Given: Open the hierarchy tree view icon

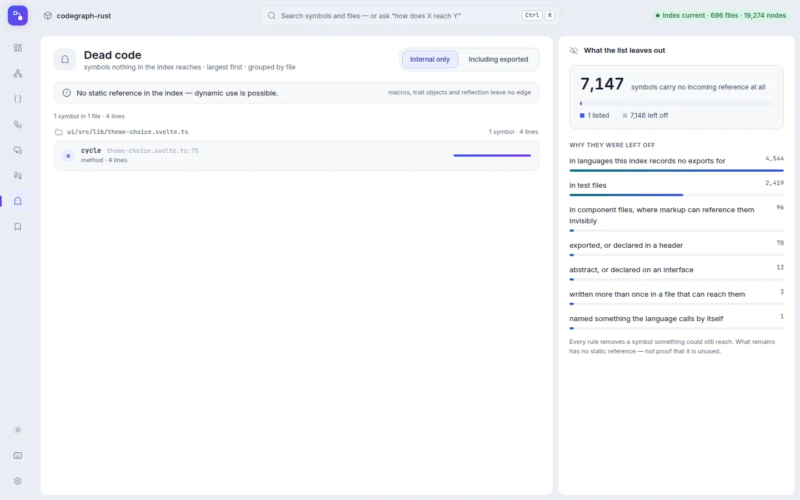Looking at the screenshot, I should point(18,73).
